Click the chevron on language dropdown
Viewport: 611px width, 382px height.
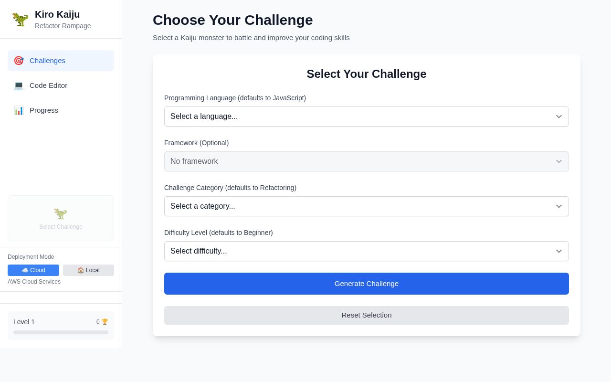point(559,117)
